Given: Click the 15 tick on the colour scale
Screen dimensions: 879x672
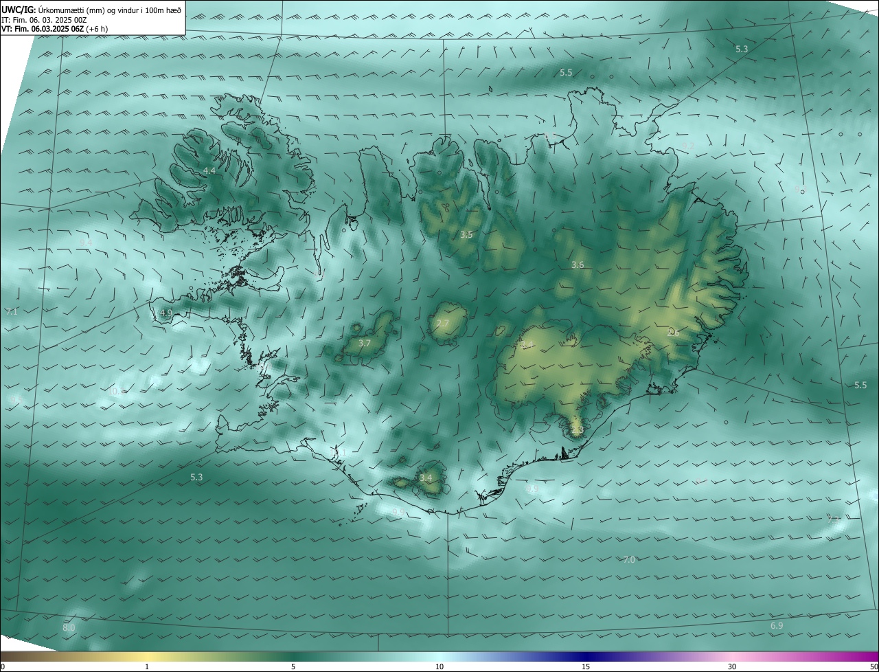Looking at the screenshot, I should (x=586, y=667).
